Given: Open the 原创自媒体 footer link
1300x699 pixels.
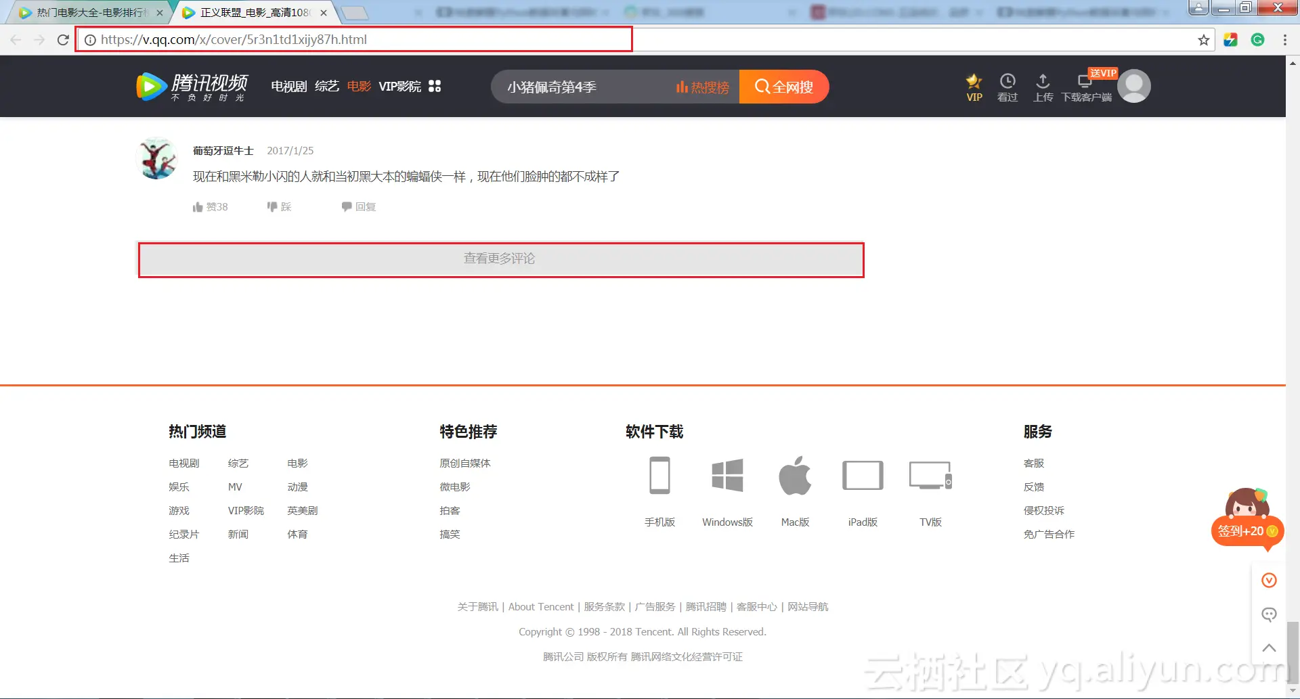Looking at the screenshot, I should pyautogui.click(x=464, y=464).
